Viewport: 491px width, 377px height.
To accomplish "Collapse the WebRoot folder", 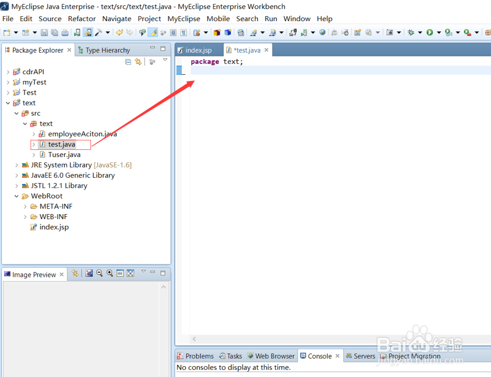I will (x=16, y=196).
